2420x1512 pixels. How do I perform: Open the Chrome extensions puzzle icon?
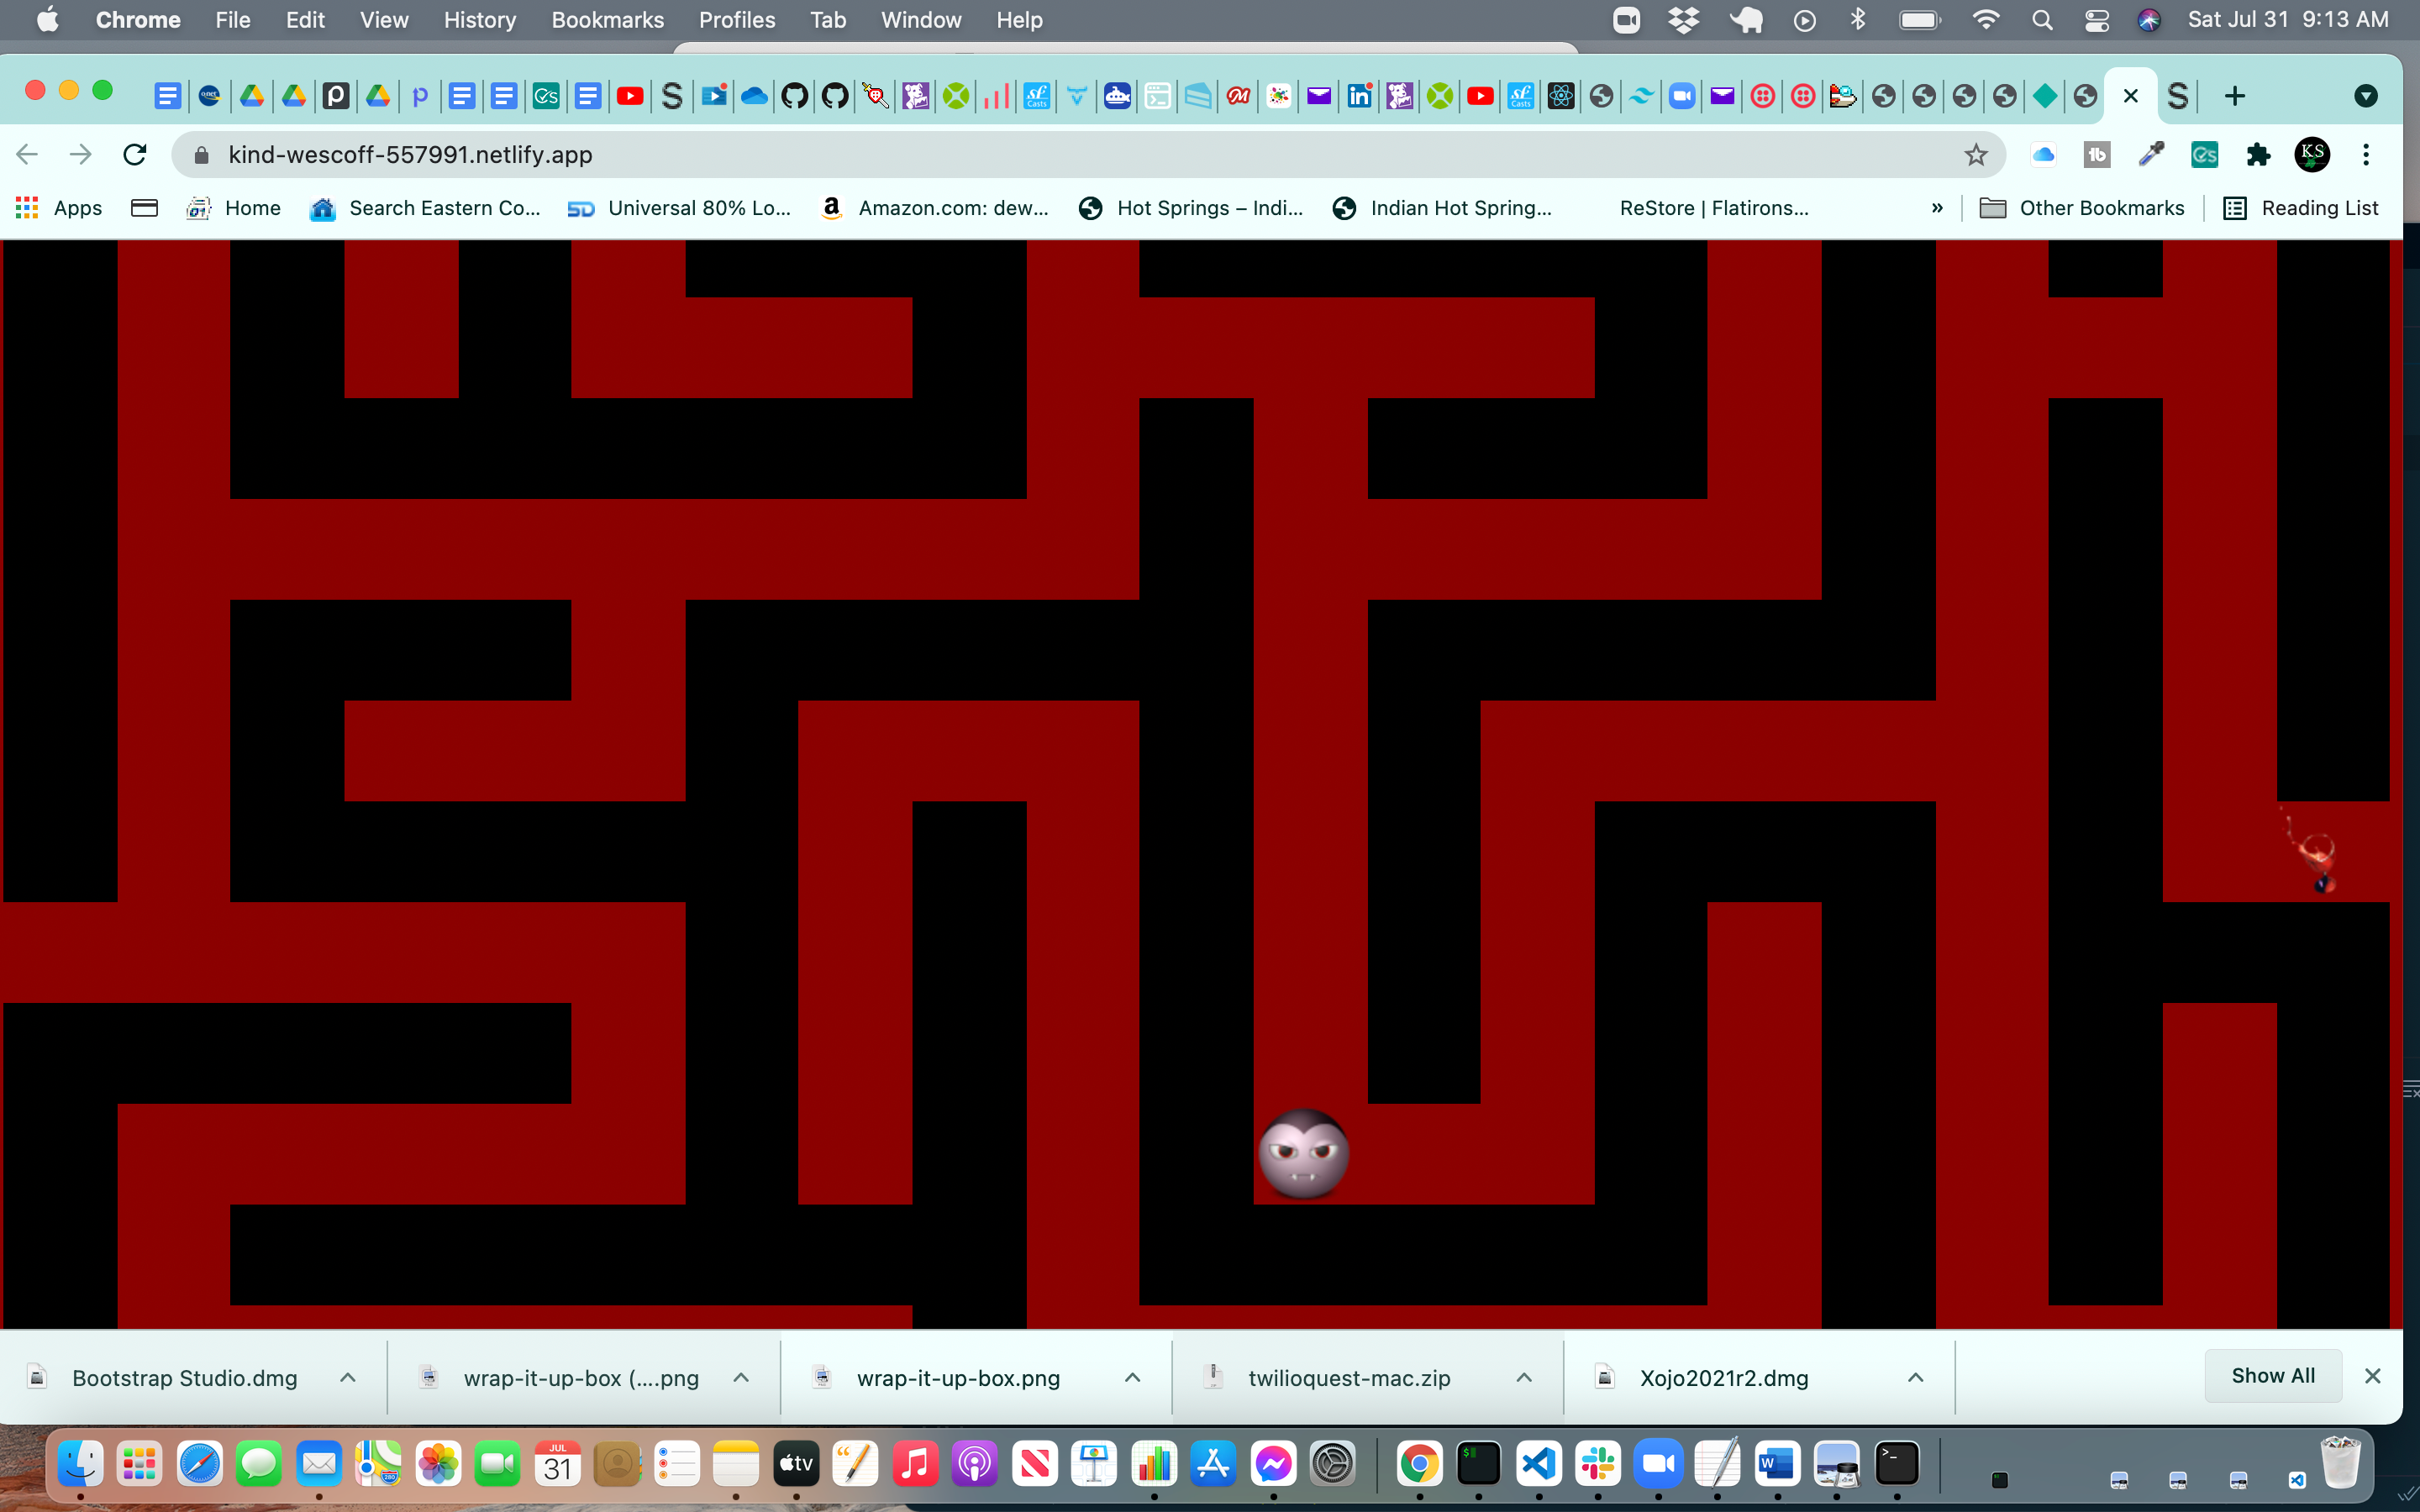[2258, 155]
